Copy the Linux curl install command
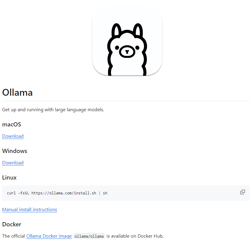 pos(243,192)
